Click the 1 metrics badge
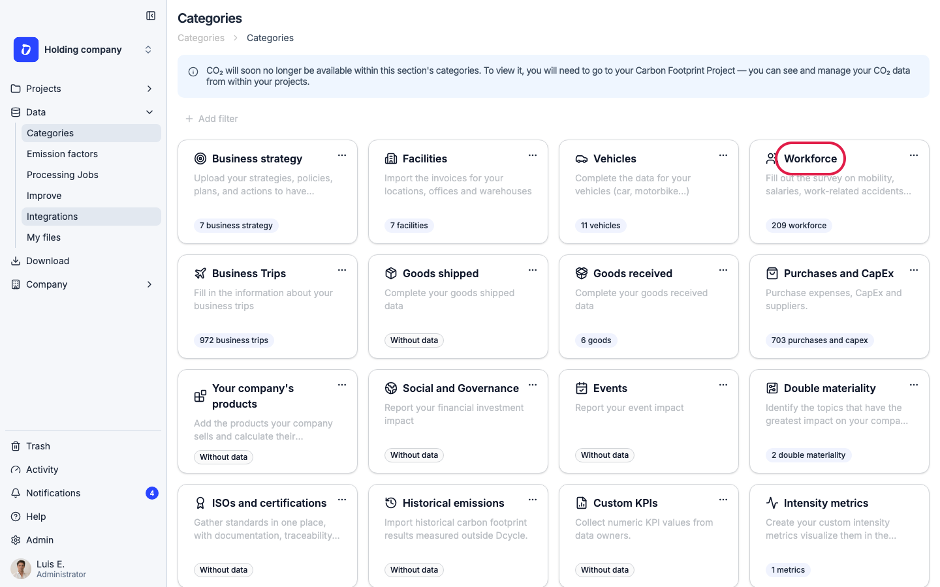The width and height of the screenshot is (940, 587). (x=788, y=570)
